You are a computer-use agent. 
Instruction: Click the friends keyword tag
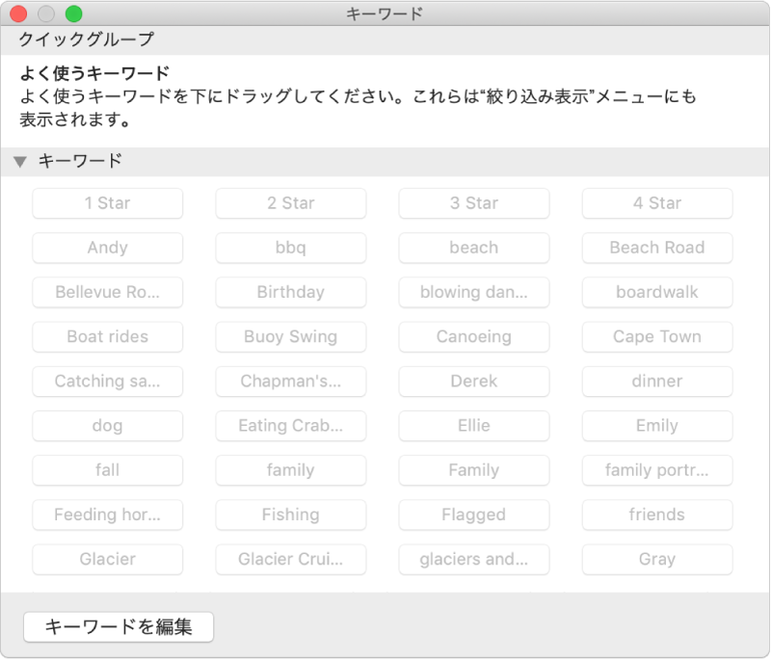coord(656,515)
